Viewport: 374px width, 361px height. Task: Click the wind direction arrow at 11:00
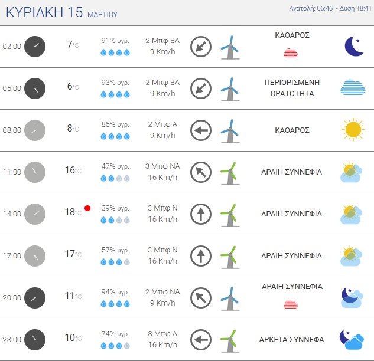tap(201, 172)
